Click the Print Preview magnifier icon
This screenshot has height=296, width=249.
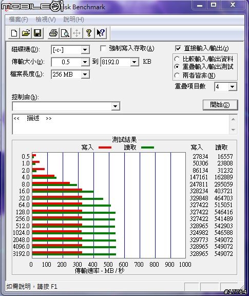pos(65,33)
